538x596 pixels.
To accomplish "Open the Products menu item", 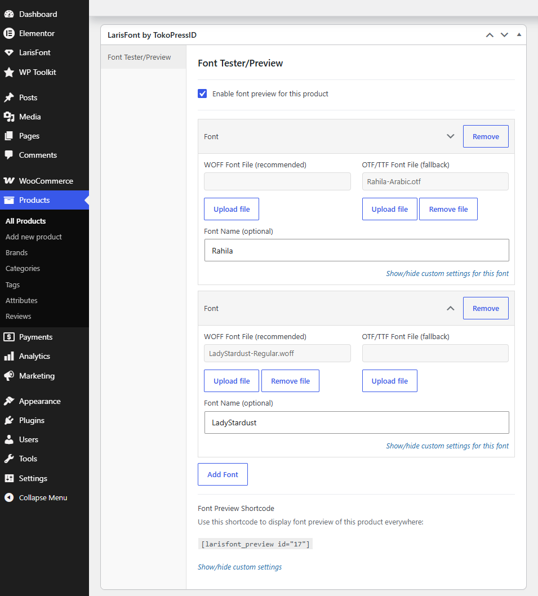I will 45,200.
